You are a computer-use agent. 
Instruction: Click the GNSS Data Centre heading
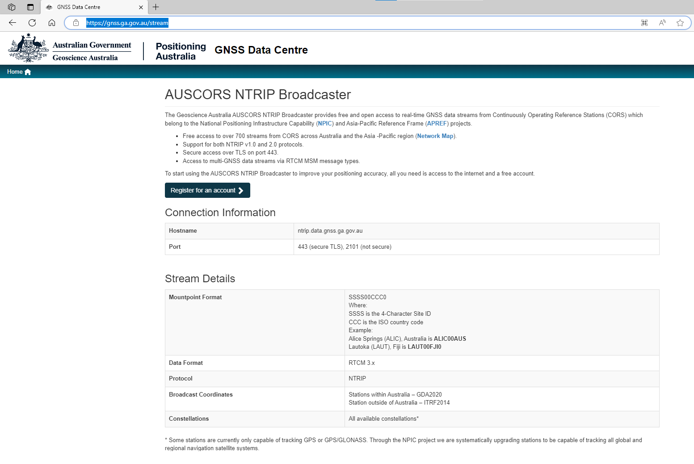[x=261, y=50]
